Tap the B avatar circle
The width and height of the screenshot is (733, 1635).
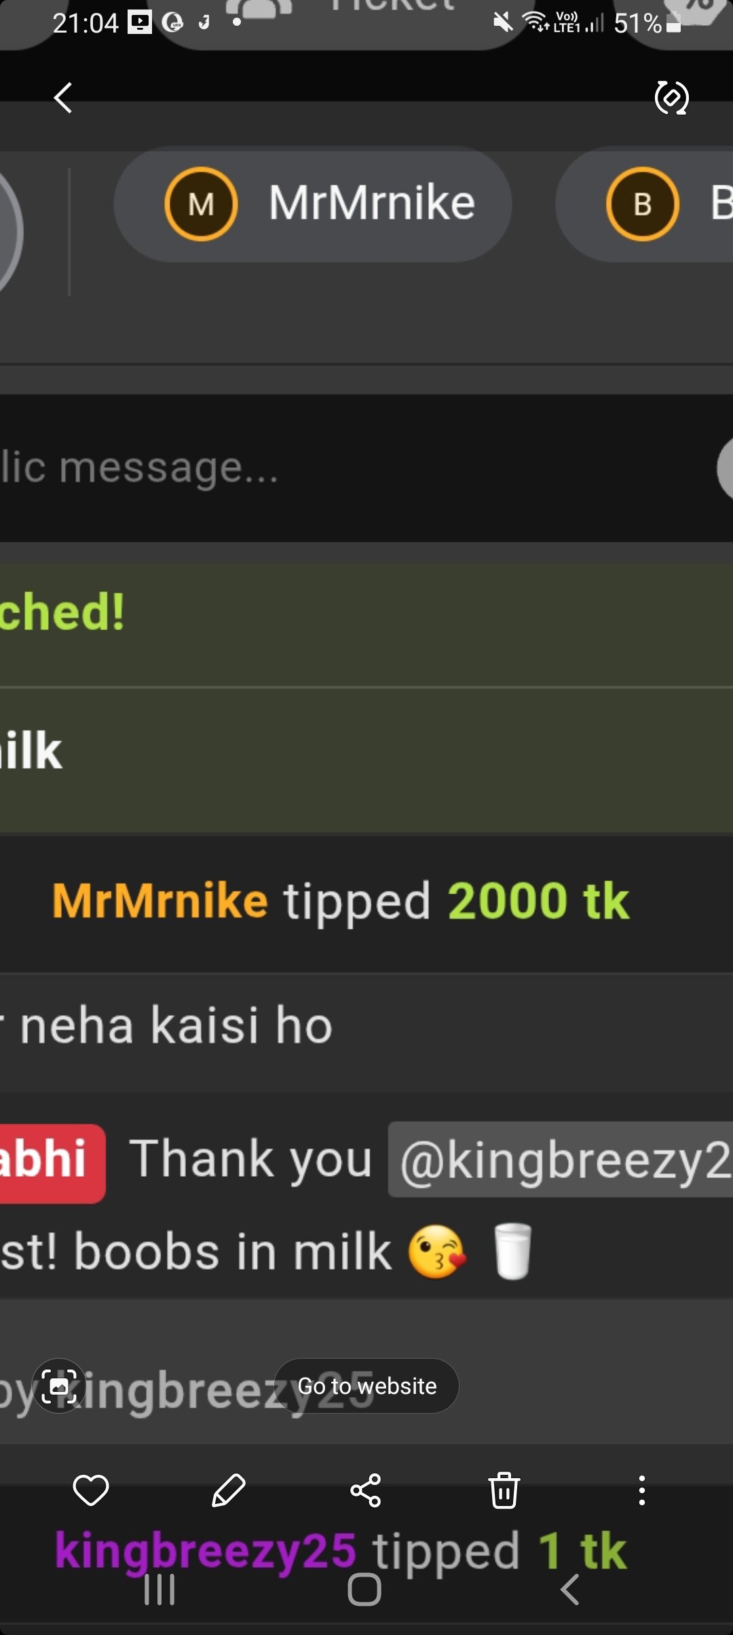click(643, 204)
